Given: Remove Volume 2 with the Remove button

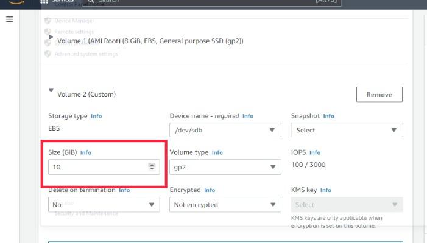Looking at the screenshot, I should point(379,95).
